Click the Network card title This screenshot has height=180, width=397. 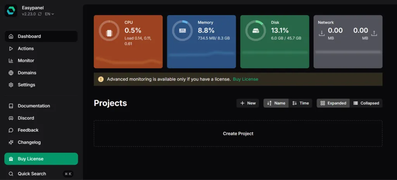point(326,22)
